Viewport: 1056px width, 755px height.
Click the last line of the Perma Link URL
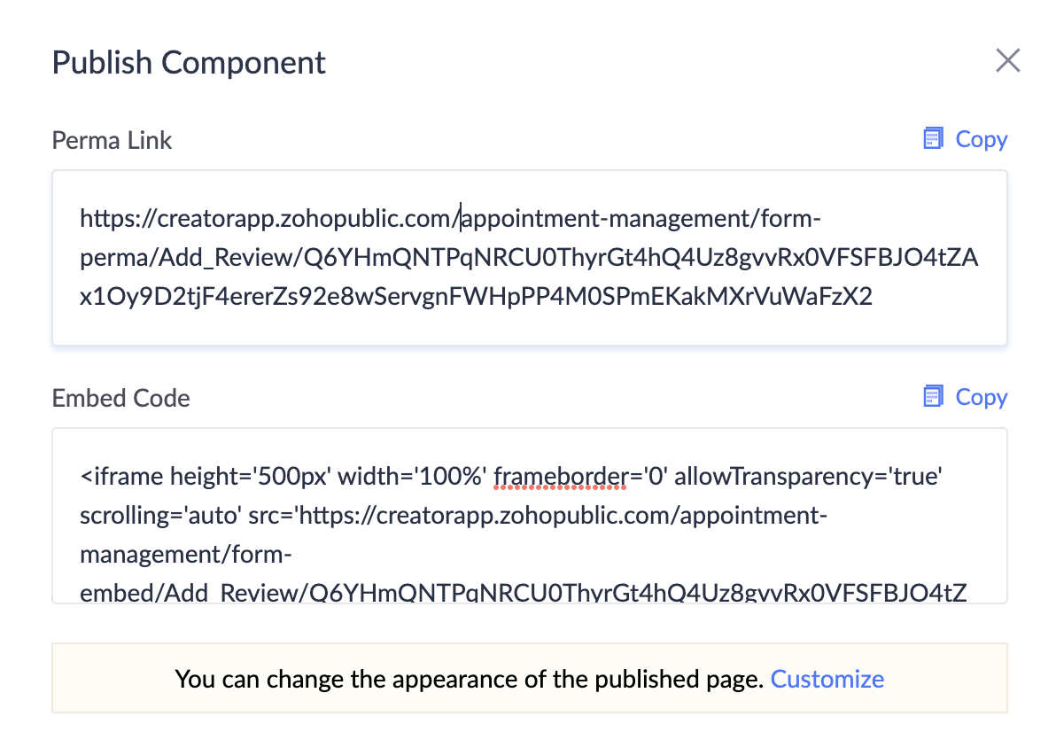(476, 296)
